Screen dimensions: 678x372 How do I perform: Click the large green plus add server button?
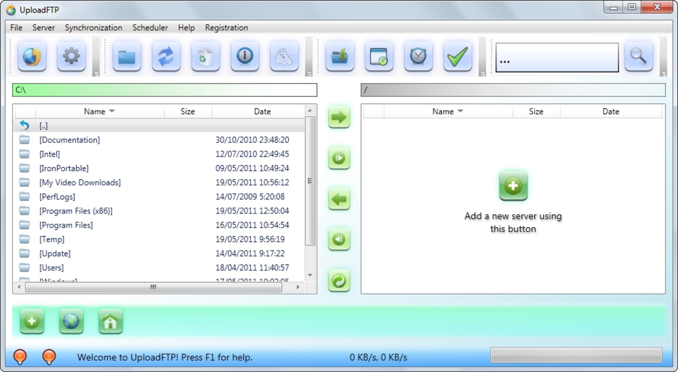pos(513,186)
